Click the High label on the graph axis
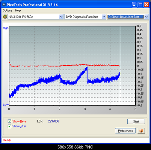151x150 pixels. (x=6, y=28)
